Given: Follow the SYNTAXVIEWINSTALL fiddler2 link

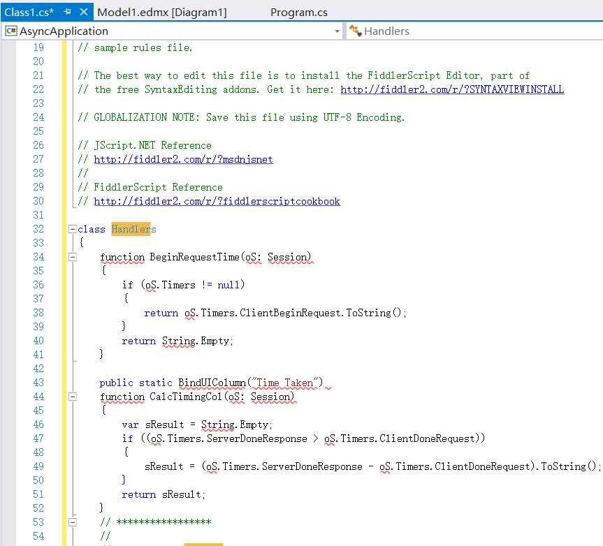Looking at the screenshot, I should click(452, 89).
